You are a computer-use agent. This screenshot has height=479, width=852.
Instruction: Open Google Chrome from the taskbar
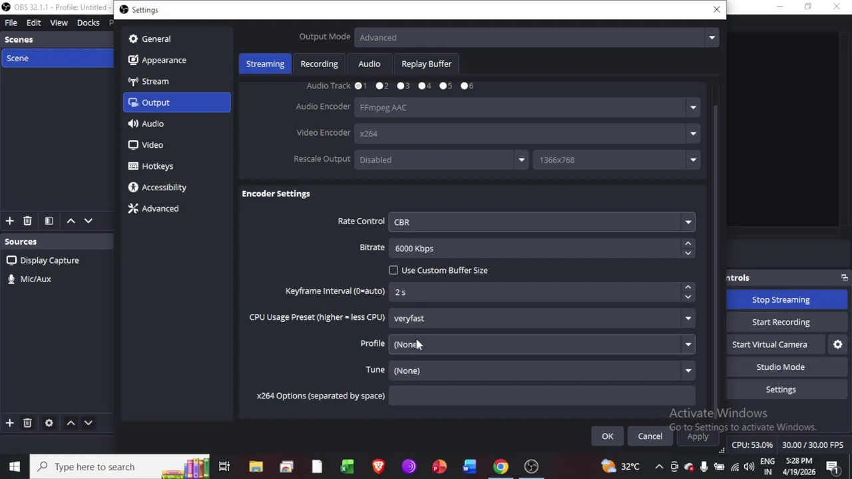pyautogui.click(x=501, y=466)
